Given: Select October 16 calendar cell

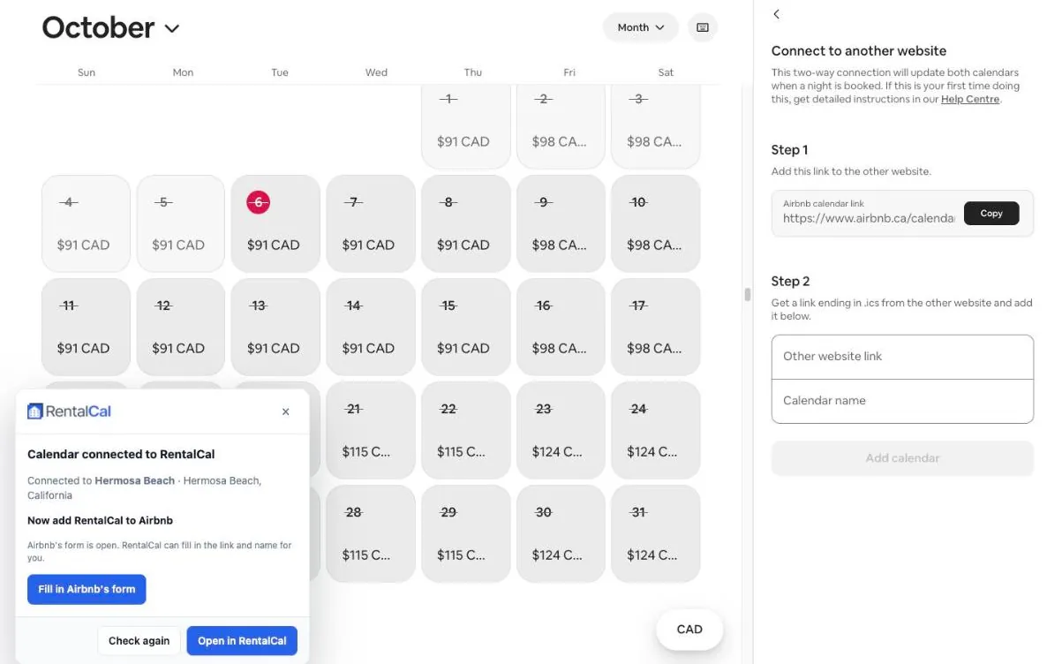Looking at the screenshot, I should (x=561, y=327).
